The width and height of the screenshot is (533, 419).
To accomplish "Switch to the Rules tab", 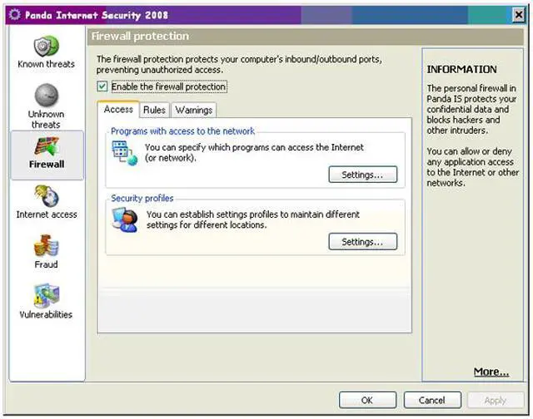I will point(154,110).
